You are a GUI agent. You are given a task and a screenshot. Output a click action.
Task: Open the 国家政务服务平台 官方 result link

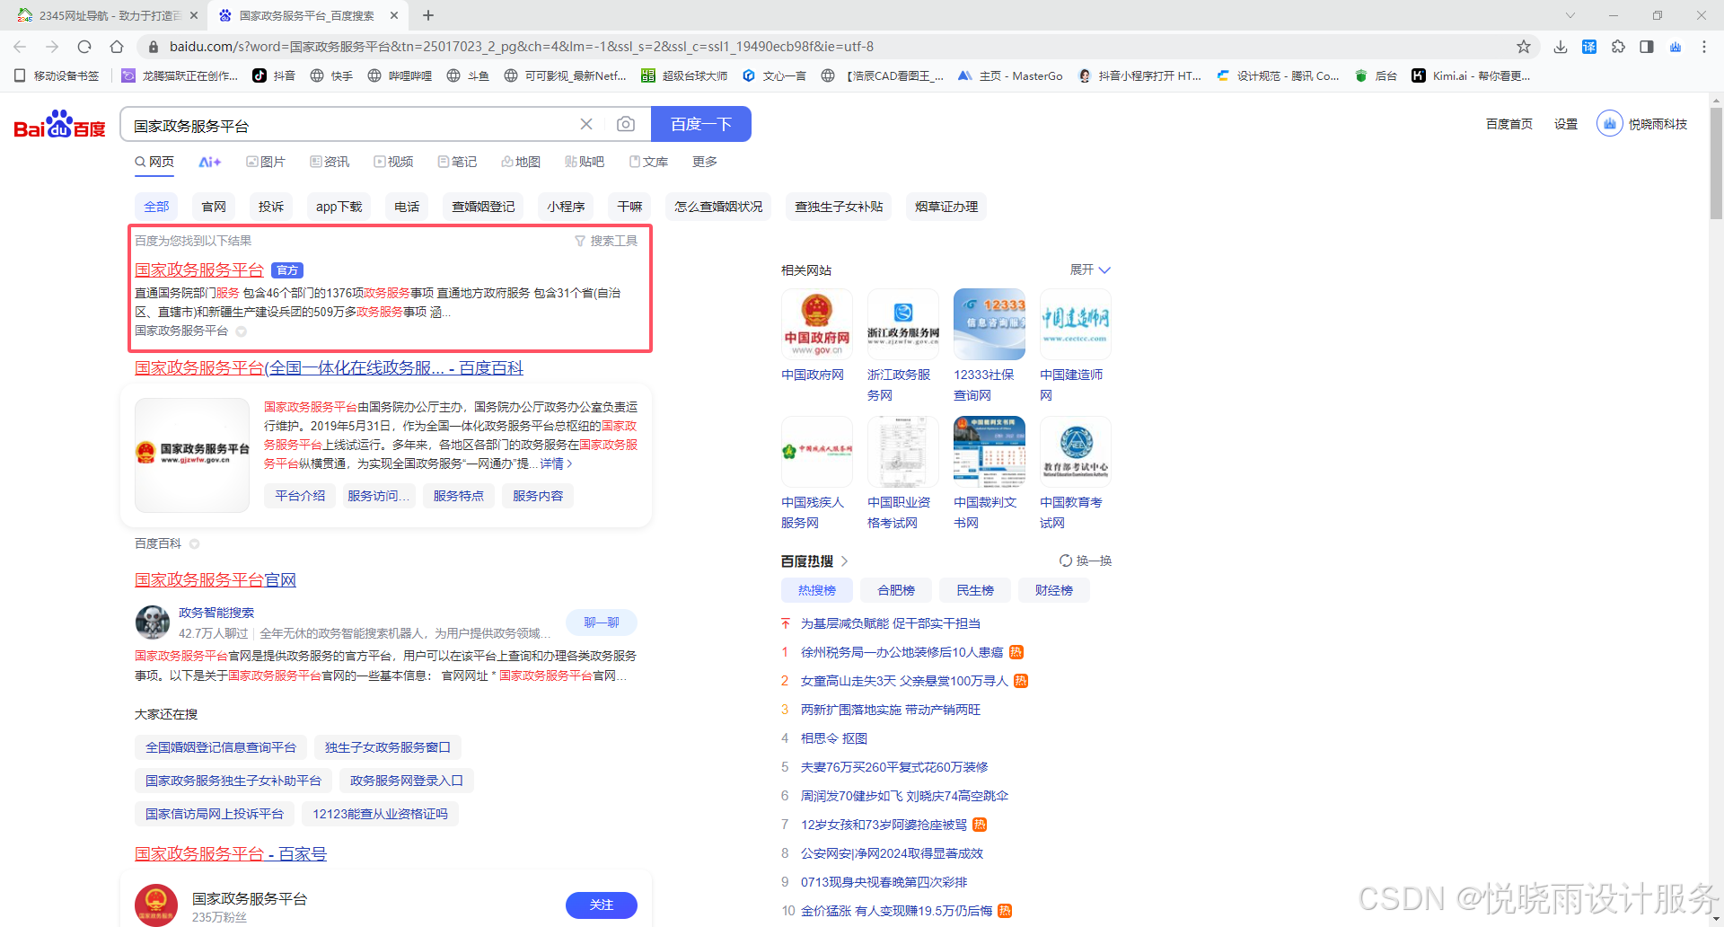(199, 269)
